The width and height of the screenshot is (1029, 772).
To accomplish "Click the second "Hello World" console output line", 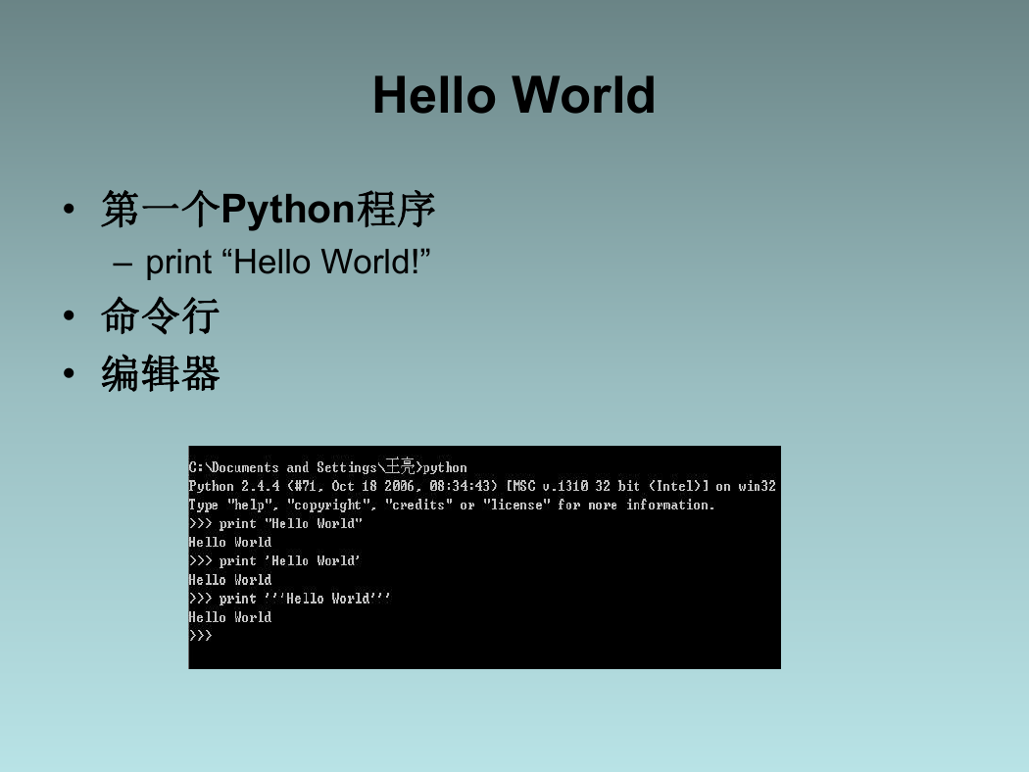I will pyautogui.click(x=229, y=580).
